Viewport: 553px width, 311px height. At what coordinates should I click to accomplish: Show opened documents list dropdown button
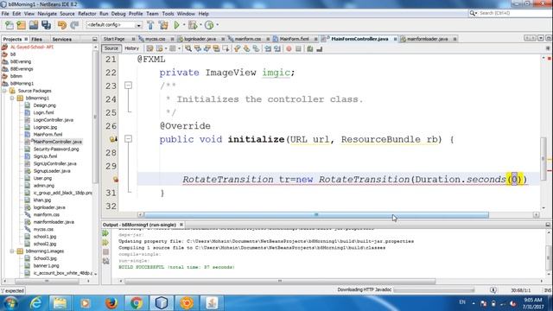tap(540, 38)
